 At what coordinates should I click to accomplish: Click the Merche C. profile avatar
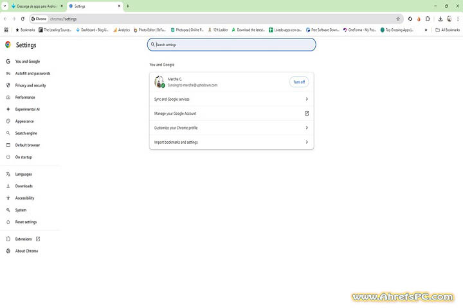(159, 81)
